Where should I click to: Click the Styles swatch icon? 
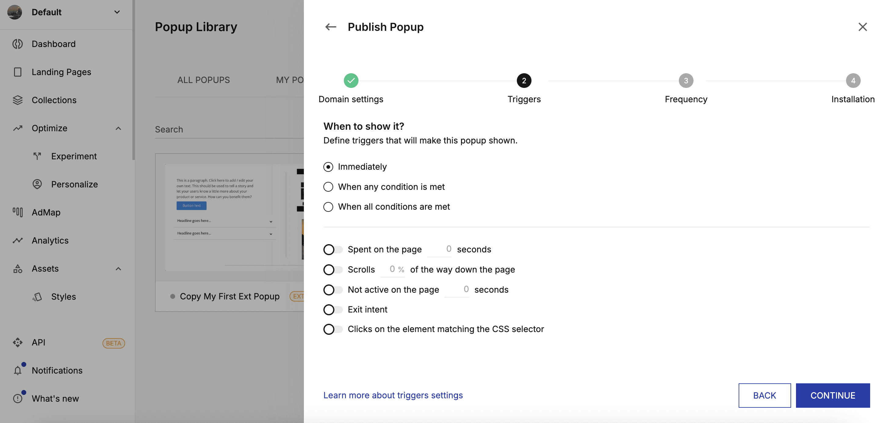point(37,297)
